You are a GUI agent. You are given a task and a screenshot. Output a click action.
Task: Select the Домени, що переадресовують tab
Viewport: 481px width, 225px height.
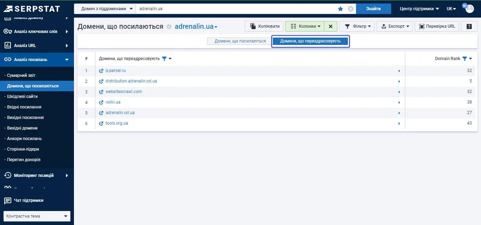point(310,41)
